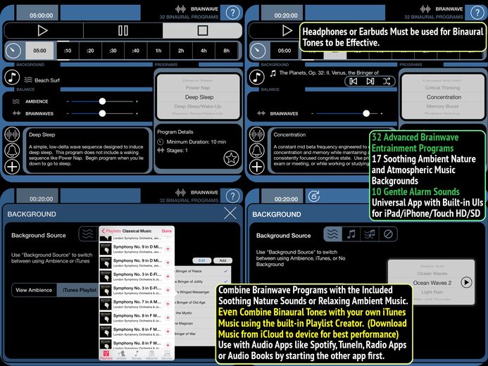Image resolution: width=488 pixels, height=366 pixels.
Task: Open the Albums tab in the music picker
Action: [x=151, y=355]
